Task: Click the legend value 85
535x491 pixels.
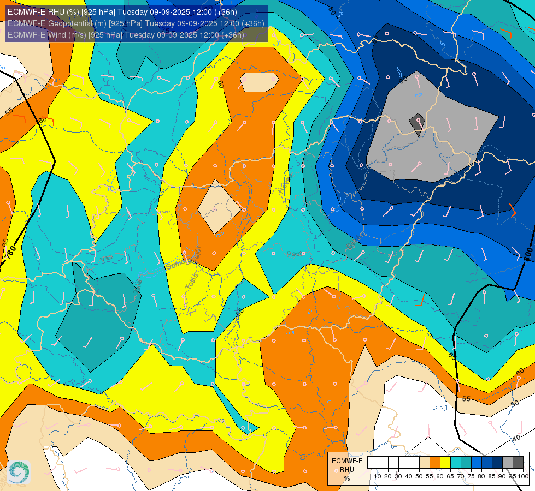Action: (x=492, y=476)
